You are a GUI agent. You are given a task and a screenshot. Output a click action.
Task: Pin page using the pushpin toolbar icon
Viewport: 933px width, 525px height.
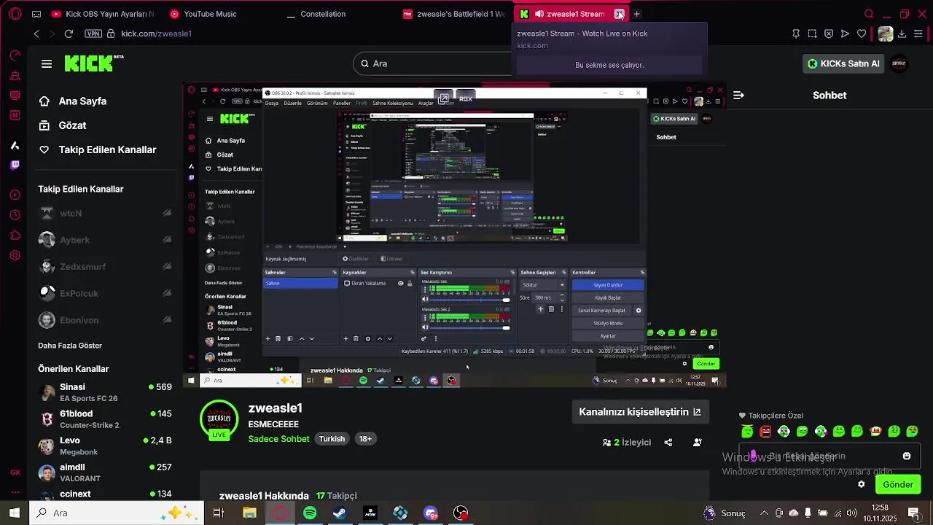(796, 34)
